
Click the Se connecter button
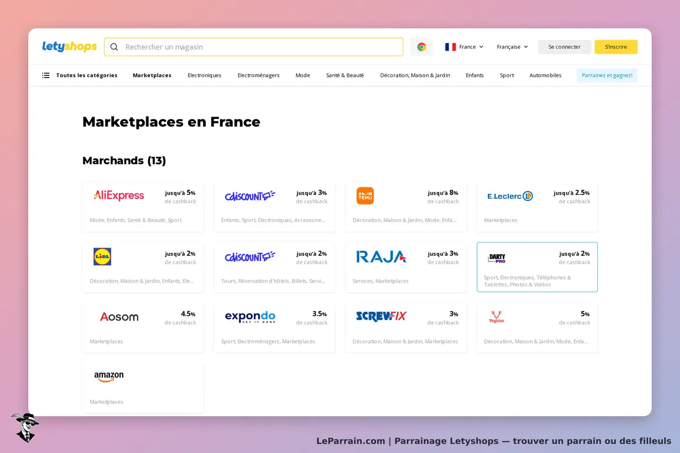564,47
